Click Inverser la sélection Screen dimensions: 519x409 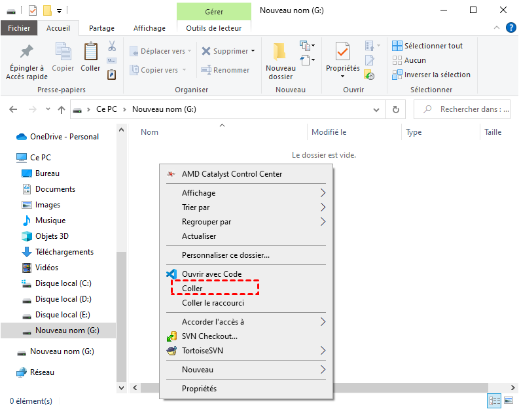click(431, 75)
